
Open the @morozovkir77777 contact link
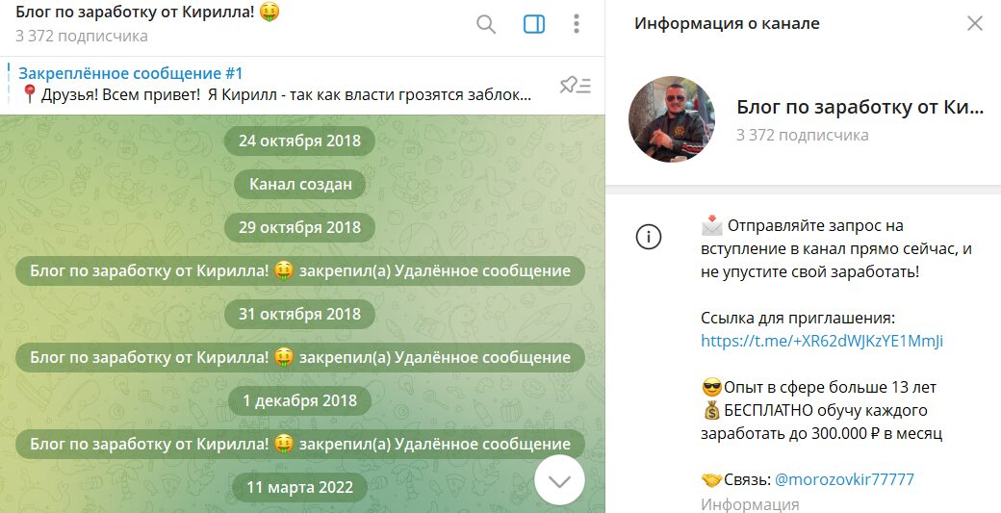click(x=844, y=479)
